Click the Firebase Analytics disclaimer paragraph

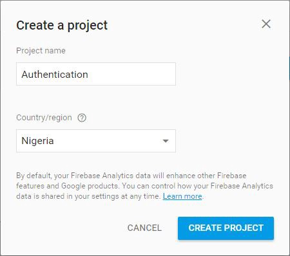144,186
